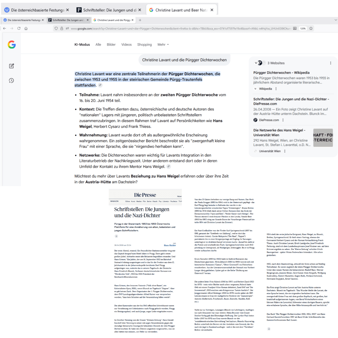This screenshot has width=338, height=338.
Task: Open three-dot menu beside DiePresse.com source
Action: (x=283, y=120)
